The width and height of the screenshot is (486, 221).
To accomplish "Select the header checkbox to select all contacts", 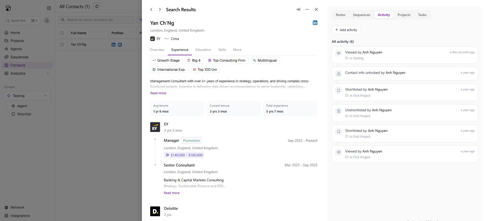I will click(x=62, y=33).
